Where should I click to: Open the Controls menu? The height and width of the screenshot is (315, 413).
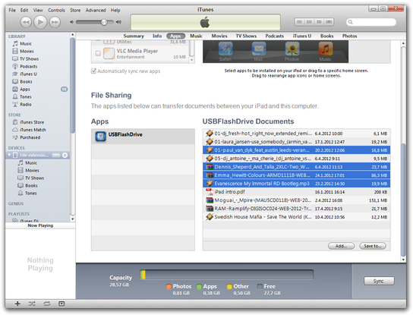[56, 11]
